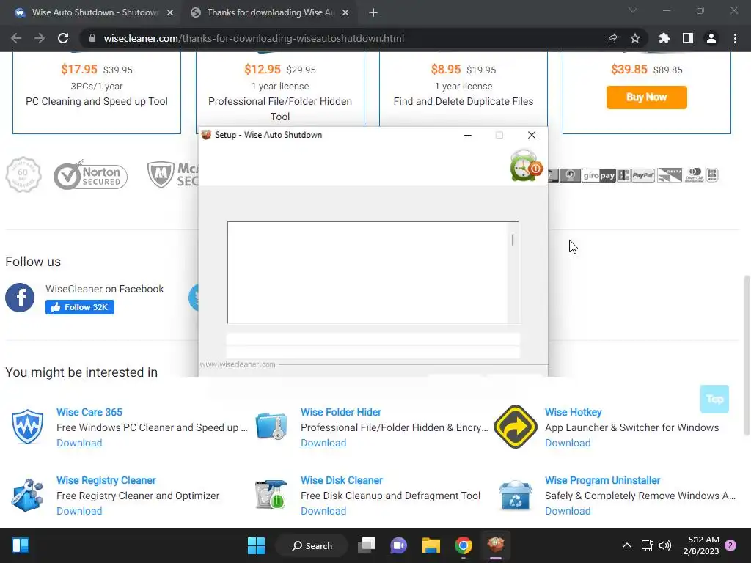Click Wise Care 365 shield icon
Viewport: 751px width, 563px height.
point(27,427)
